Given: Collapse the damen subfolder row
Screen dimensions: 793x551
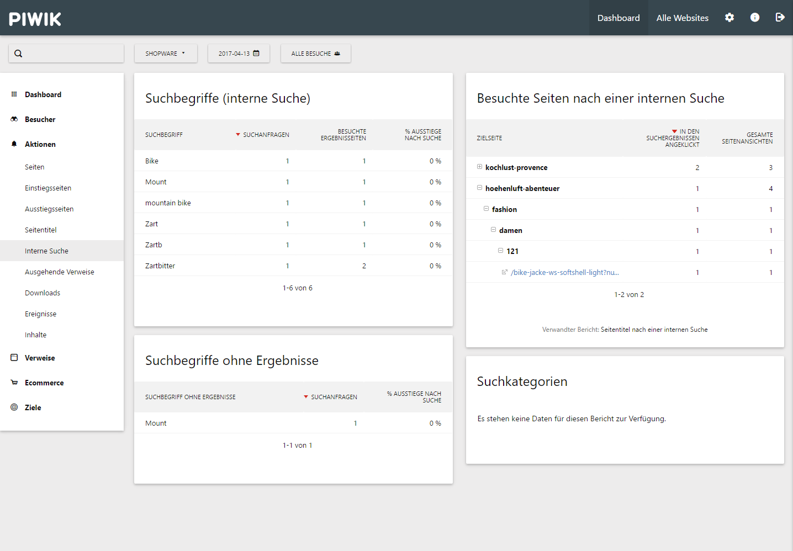Looking at the screenshot, I should pyautogui.click(x=494, y=230).
